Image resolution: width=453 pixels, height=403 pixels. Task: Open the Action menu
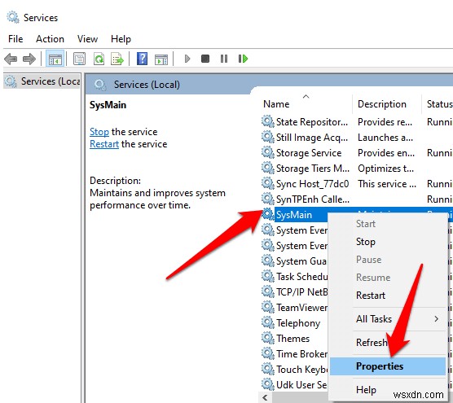pyautogui.click(x=50, y=39)
